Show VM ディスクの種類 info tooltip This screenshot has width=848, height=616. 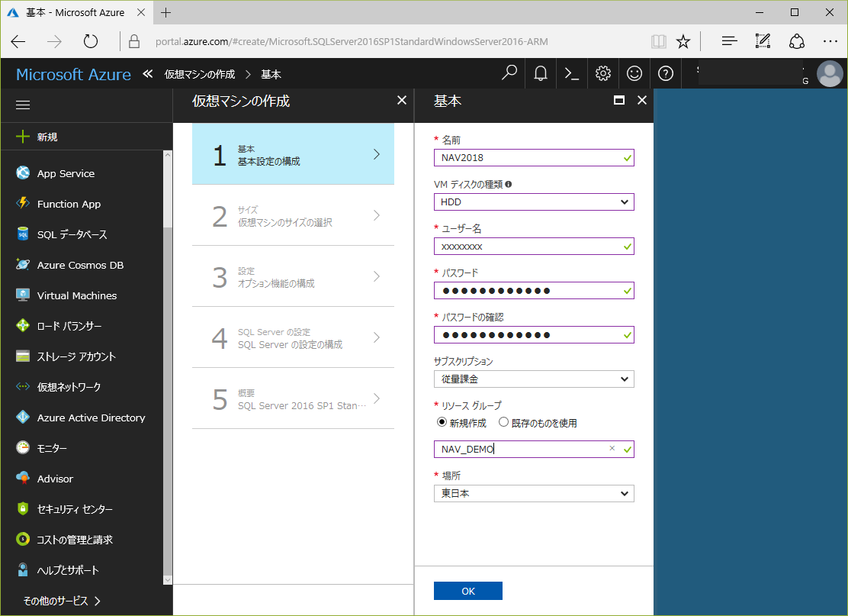509,185
